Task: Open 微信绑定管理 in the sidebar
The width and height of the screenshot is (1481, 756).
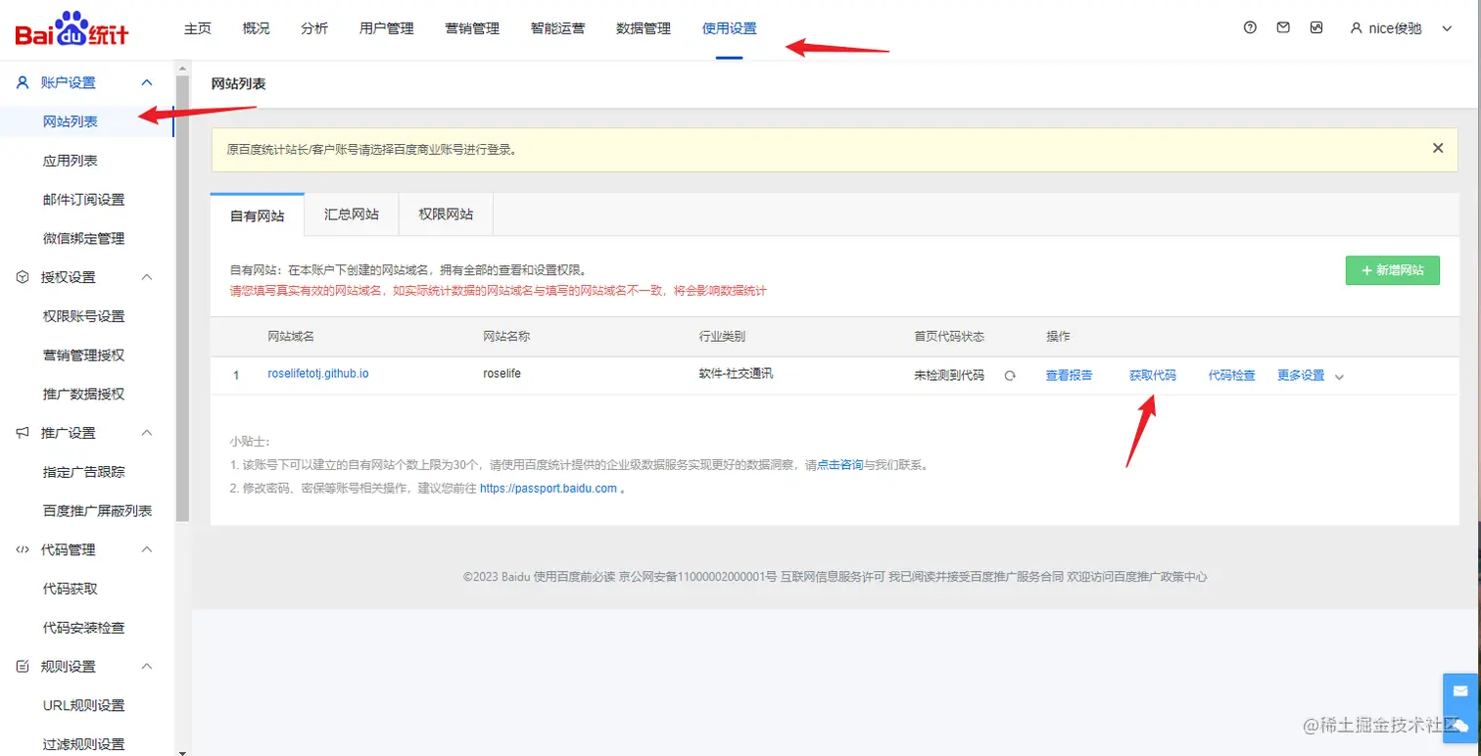Action: point(84,239)
